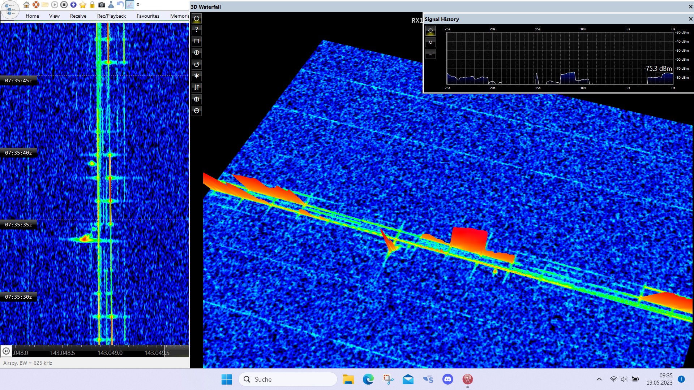
Task: Open the Receive ribbon tab
Action: pyautogui.click(x=78, y=16)
